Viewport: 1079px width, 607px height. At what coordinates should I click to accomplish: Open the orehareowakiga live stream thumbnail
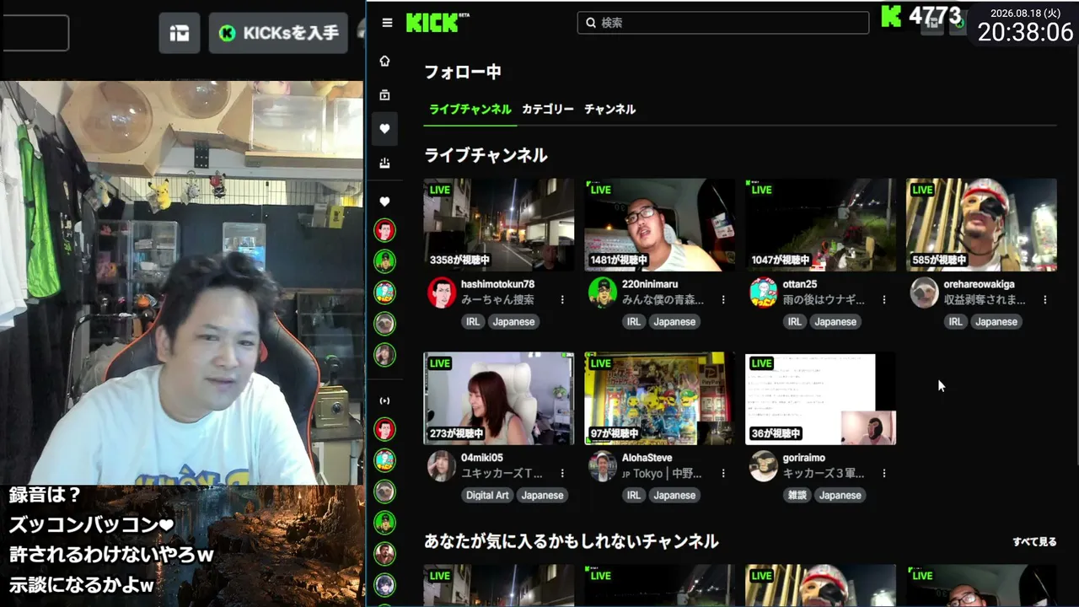pyautogui.click(x=982, y=224)
